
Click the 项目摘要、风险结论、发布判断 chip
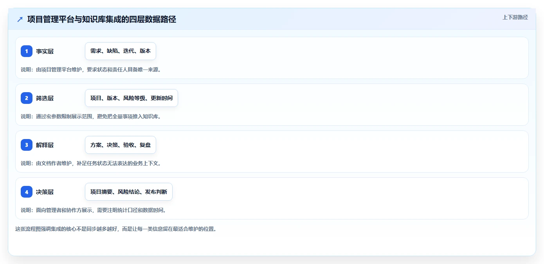point(129,192)
